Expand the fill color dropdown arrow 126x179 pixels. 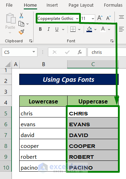[95, 29]
